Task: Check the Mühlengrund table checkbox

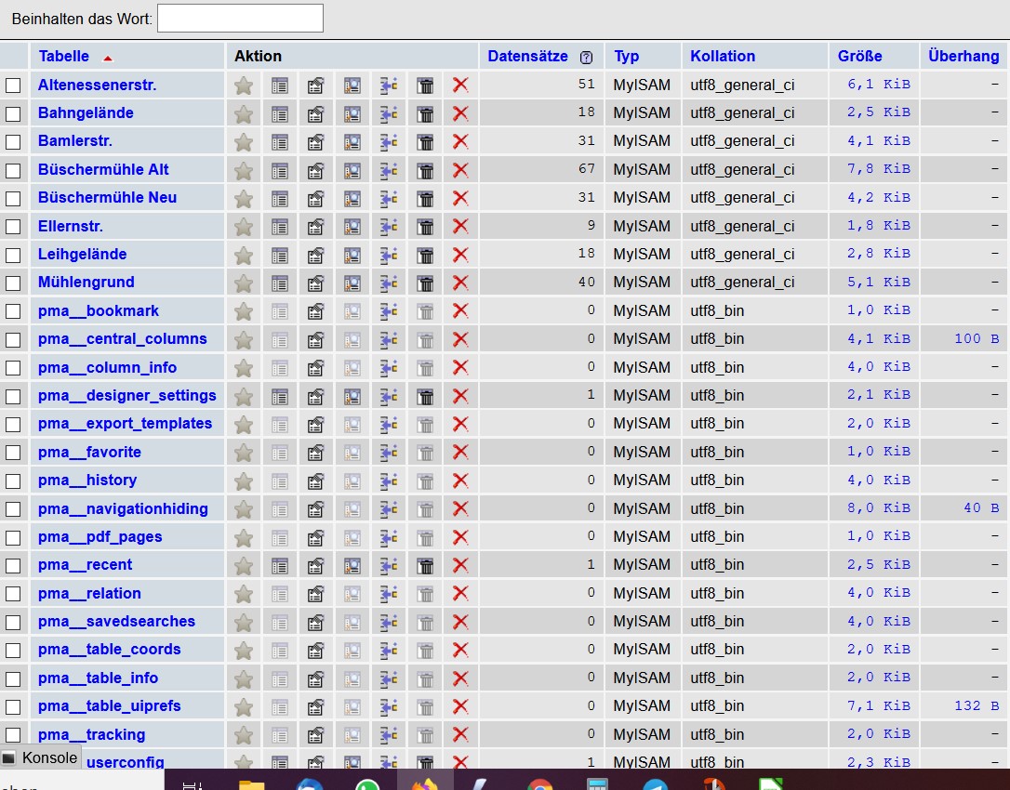Action: (x=13, y=283)
